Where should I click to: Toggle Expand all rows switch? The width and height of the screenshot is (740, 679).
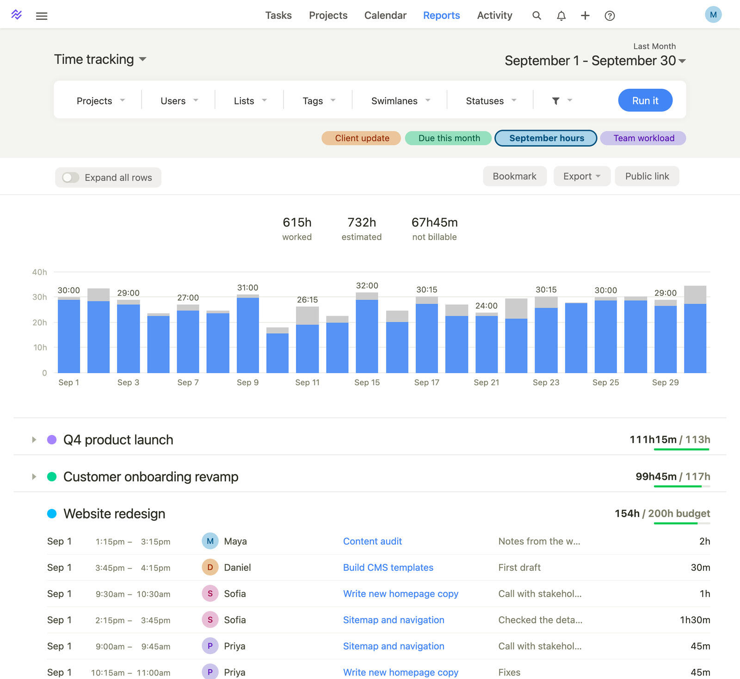point(71,177)
